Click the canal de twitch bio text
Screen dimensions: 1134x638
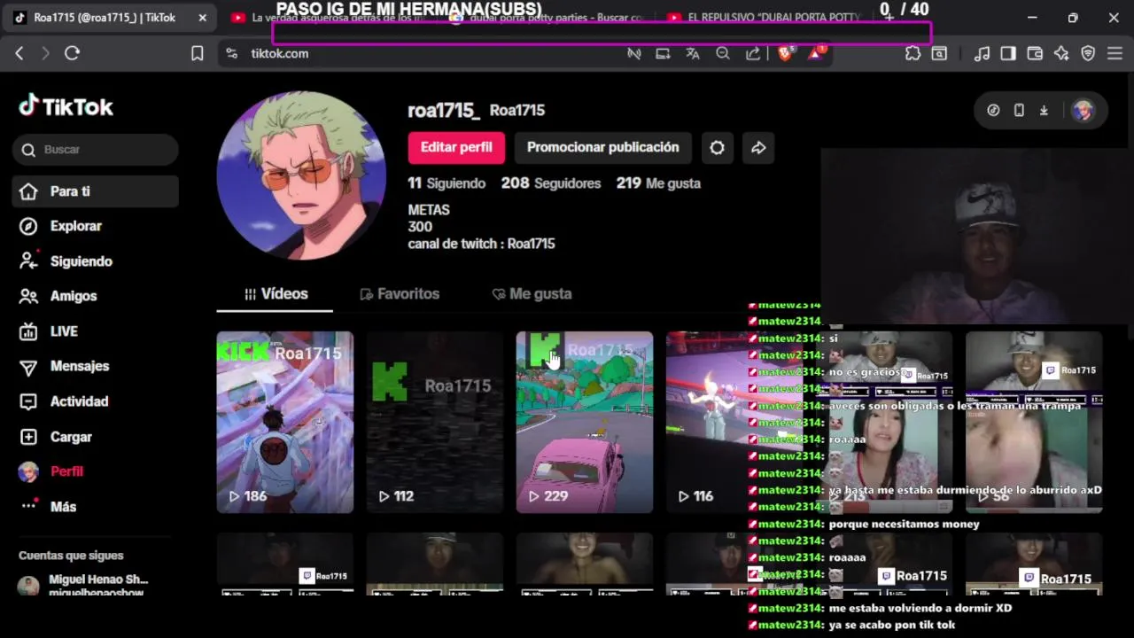(x=481, y=244)
